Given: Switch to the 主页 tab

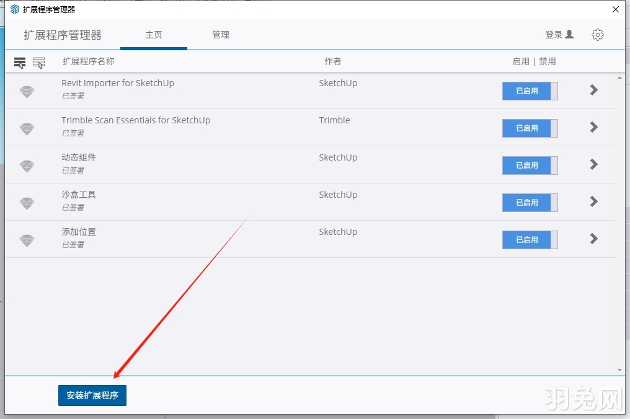Looking at the screenshot, I should coord(154,35).
